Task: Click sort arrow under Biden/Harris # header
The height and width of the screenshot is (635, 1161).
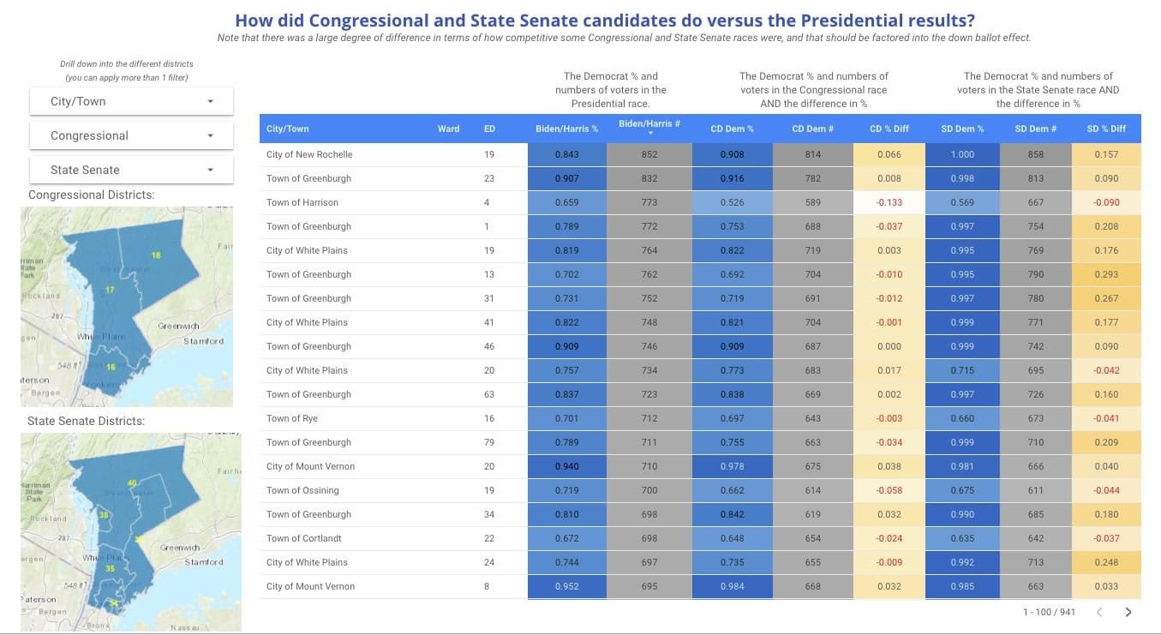Action: (649, 134)
